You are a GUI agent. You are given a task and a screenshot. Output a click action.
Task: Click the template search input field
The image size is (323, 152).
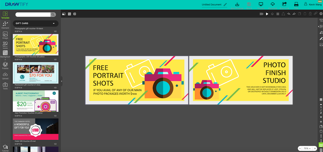[x=33, y=14]
